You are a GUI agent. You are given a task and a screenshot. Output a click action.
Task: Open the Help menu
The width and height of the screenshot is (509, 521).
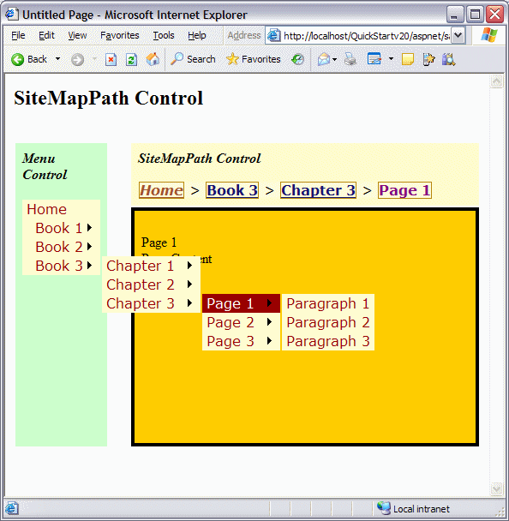[x=197, y=35]
